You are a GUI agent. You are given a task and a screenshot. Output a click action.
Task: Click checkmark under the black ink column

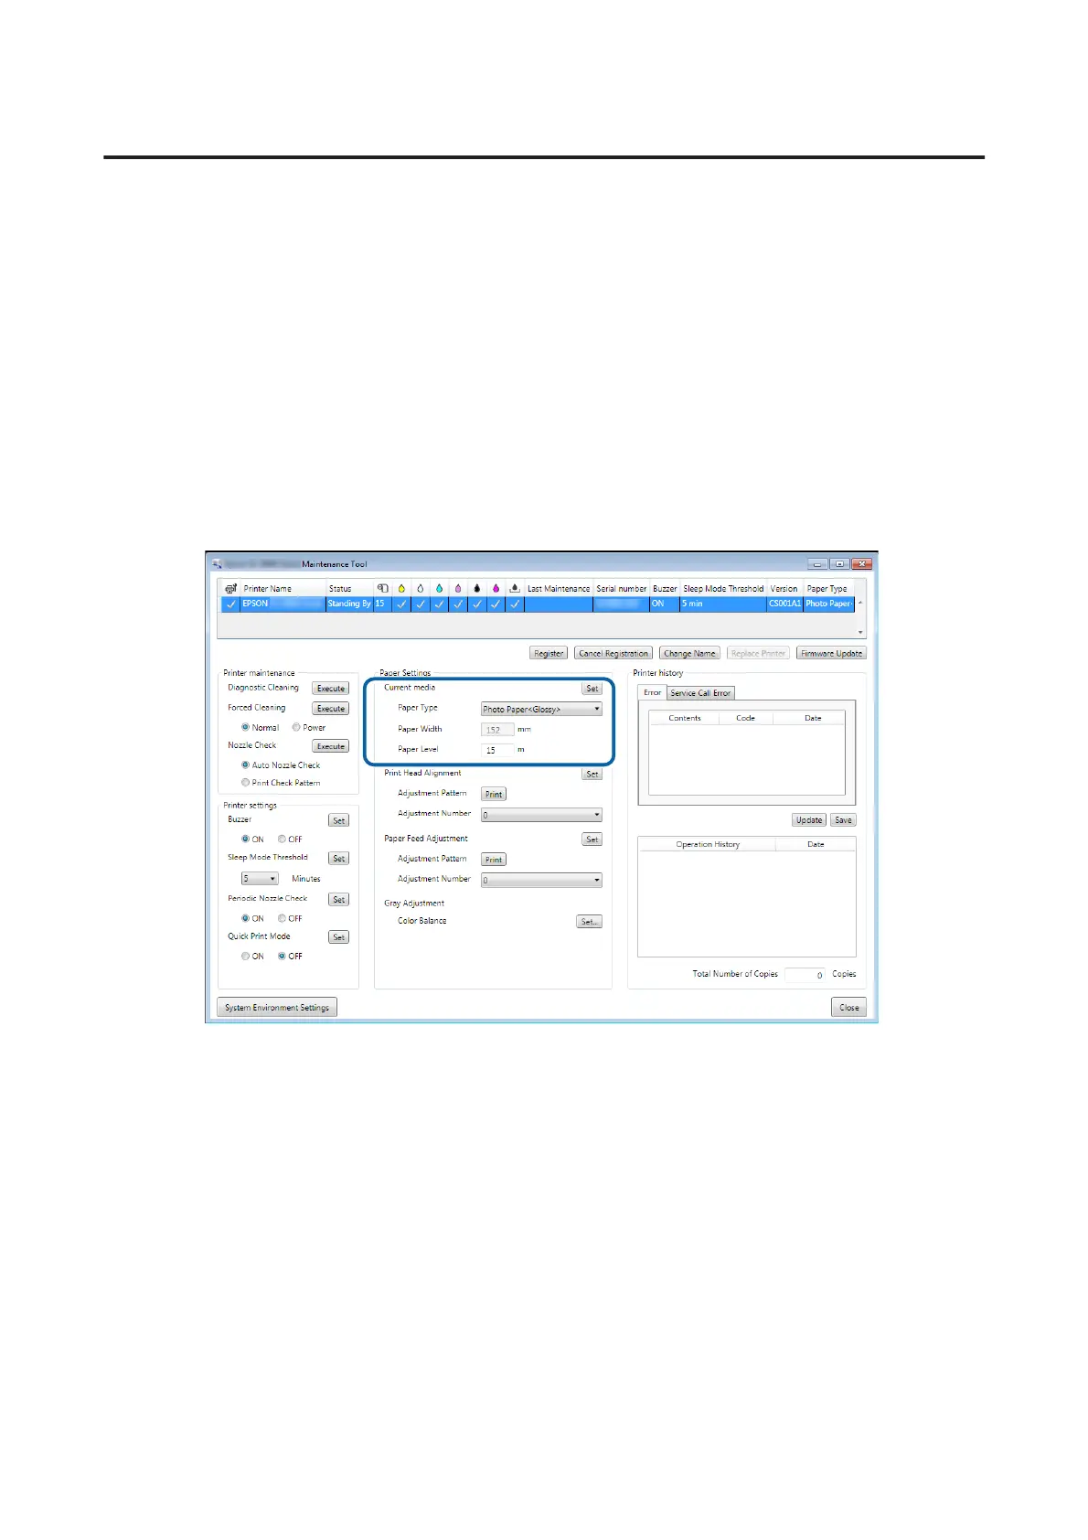click(x=476, y=604)
